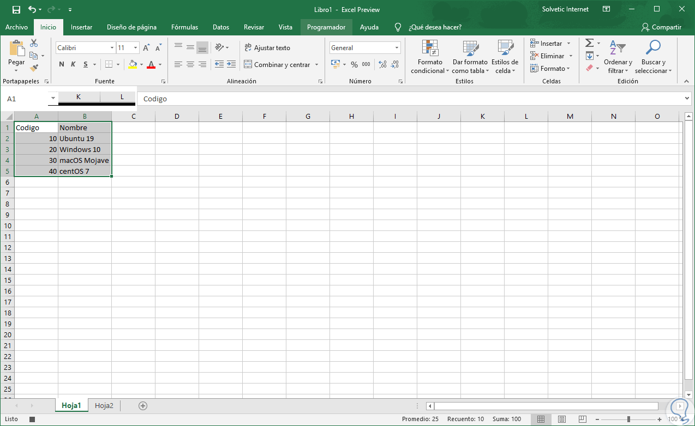Open the Fill down arrow icon
Screen dimensions: 695x426
point(589,56)
